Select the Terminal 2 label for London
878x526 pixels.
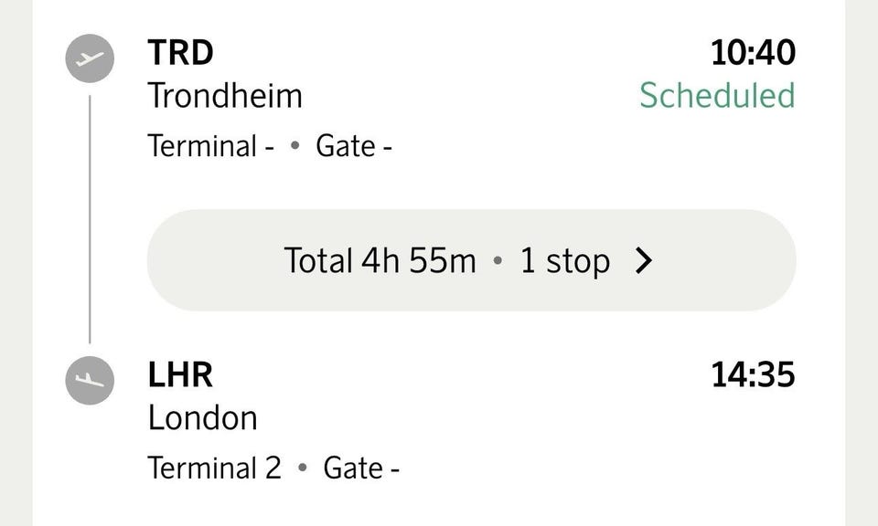(214, 468)
